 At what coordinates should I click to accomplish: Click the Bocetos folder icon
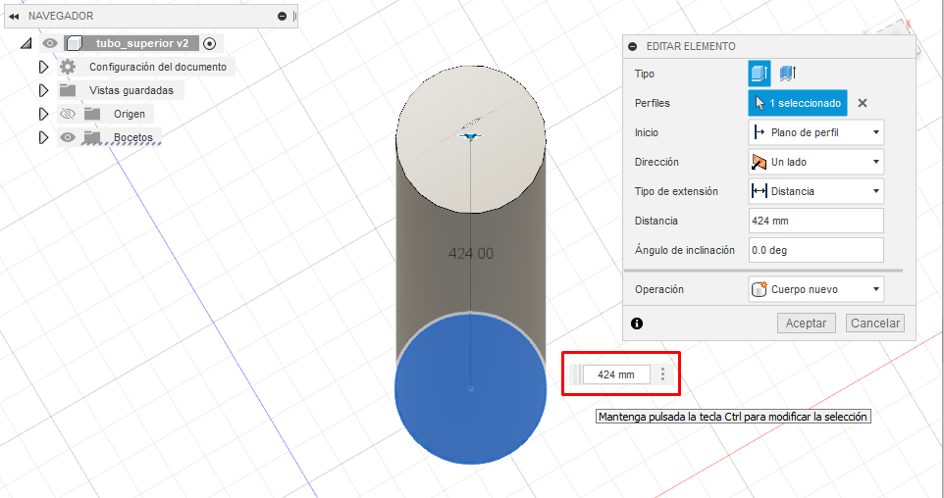[x=92, y=137]
